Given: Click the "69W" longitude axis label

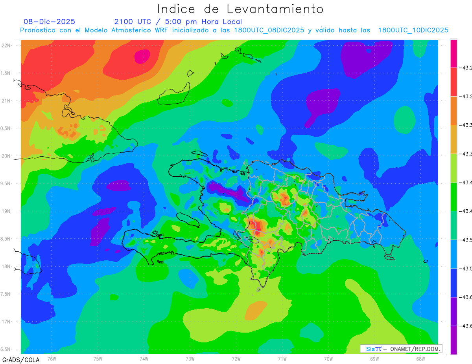Looking at the screenshot, I should click(x=374, y=359).
